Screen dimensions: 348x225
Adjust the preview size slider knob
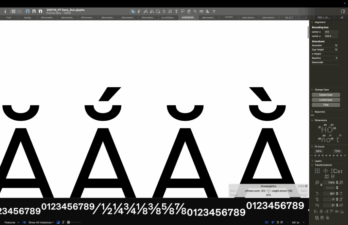pos(69,222)
